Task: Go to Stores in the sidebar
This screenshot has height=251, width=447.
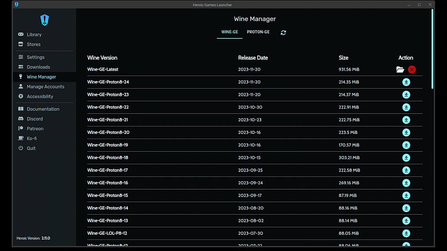Action: 44,44
